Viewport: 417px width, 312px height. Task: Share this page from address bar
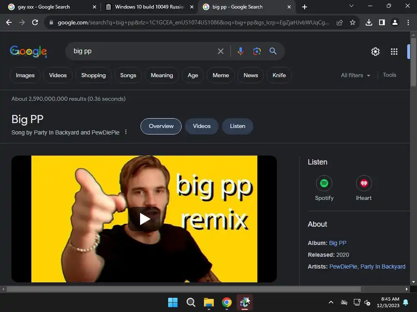(339, 23)
